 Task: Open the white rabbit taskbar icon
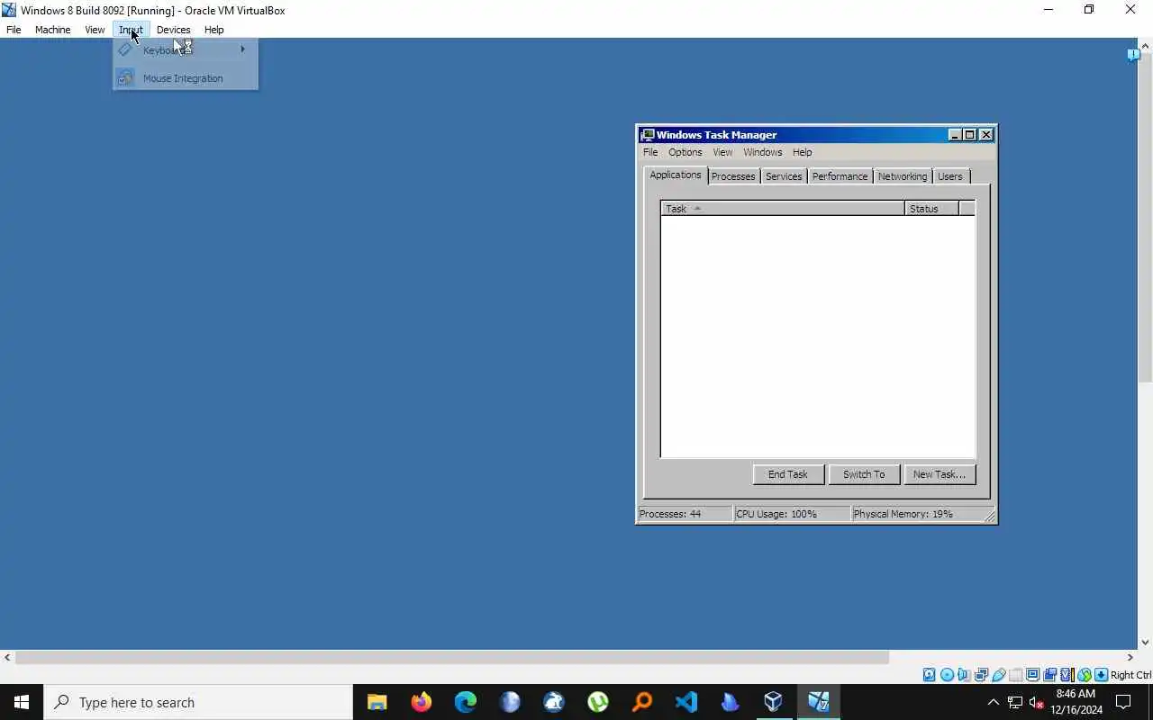[x=553, y=702]
